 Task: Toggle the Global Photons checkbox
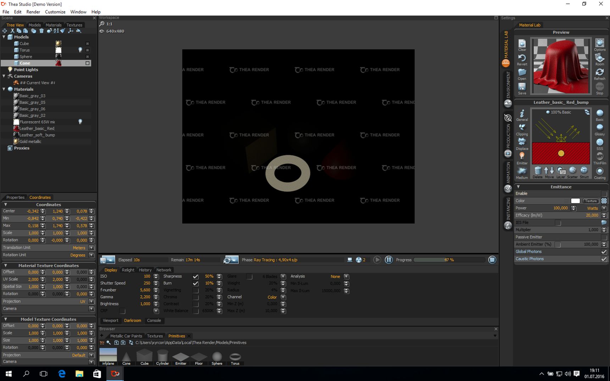pos(604,252)
